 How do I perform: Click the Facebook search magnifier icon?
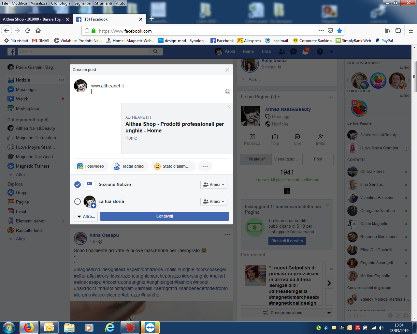155,51
